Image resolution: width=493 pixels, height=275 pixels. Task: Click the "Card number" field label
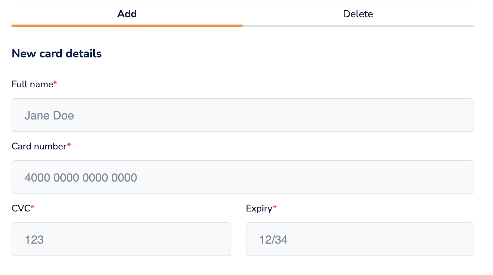coord(39,146)
